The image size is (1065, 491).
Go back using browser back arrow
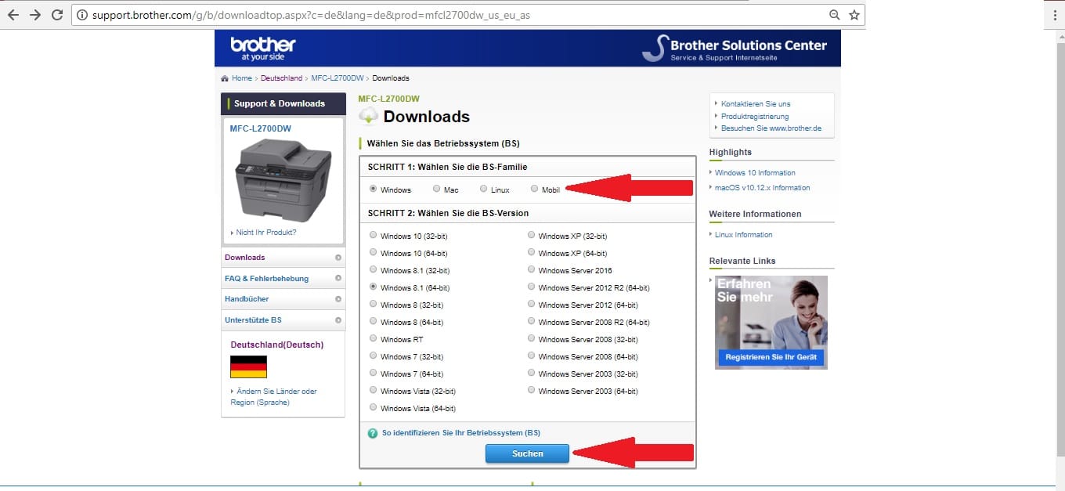[x=13, y=15]
